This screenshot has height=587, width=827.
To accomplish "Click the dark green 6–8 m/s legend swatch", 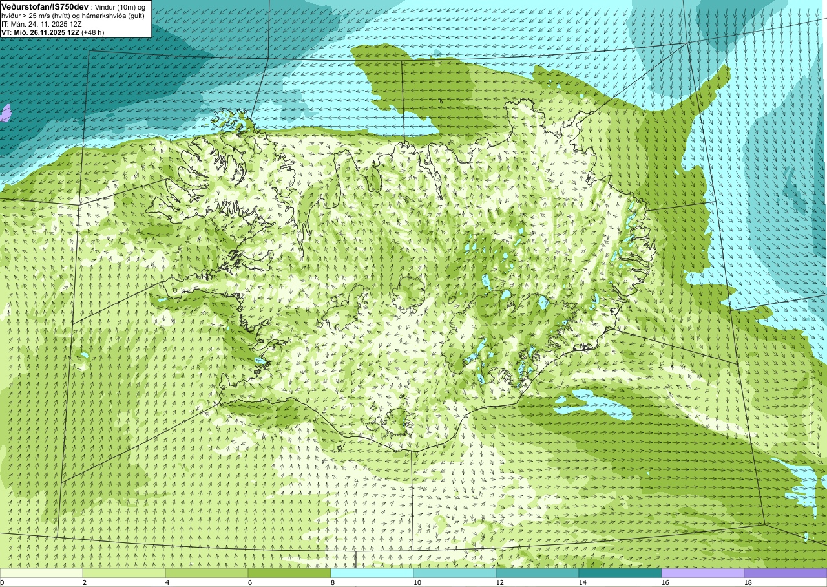I will click(289, 573).
